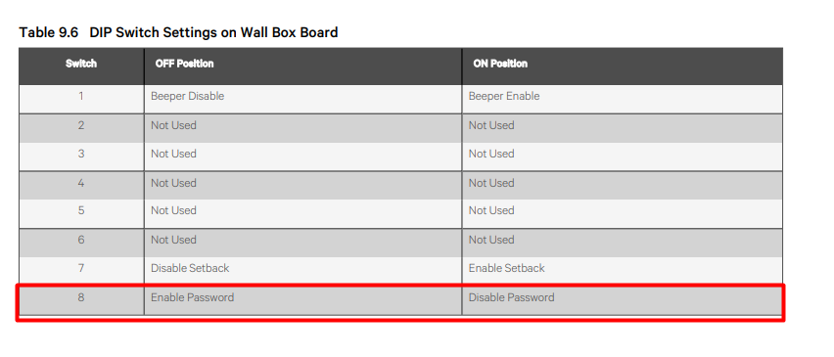
Task: Click the table title 'Table 9.6'
Action: 49,32
